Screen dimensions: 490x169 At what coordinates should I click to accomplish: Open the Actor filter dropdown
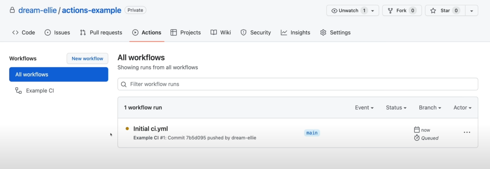463,107
